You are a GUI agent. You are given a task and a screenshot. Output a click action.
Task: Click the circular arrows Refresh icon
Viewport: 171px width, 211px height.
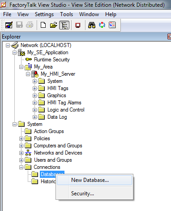pos(102,25)
